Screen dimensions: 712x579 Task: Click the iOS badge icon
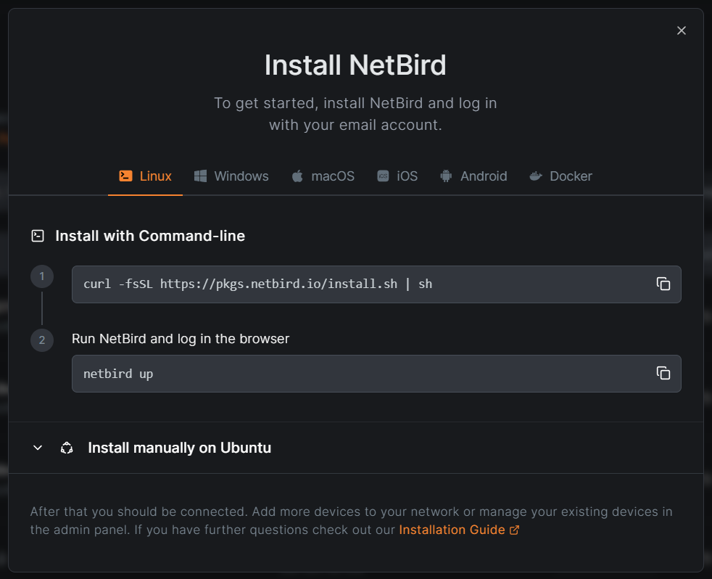coord(383,176)
